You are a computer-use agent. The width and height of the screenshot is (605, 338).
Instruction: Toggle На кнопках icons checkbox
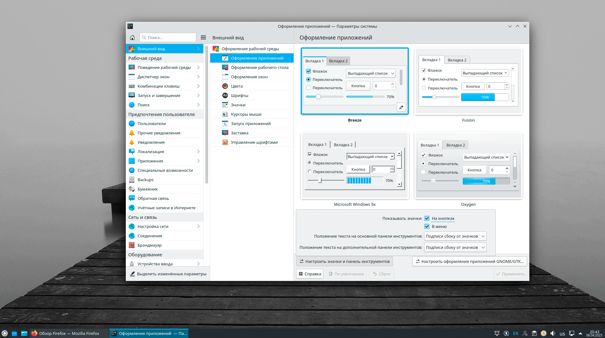tap(427, 218)
